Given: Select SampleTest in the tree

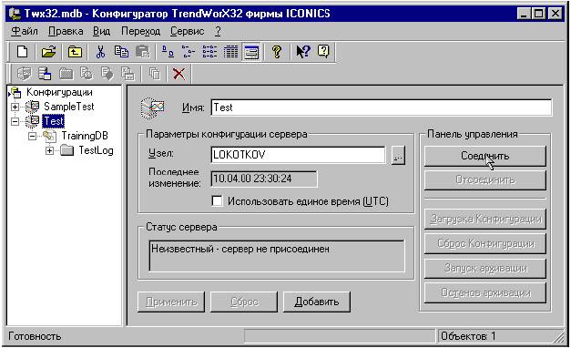Looking at the screenshot, I should click(x=69, y=107).
